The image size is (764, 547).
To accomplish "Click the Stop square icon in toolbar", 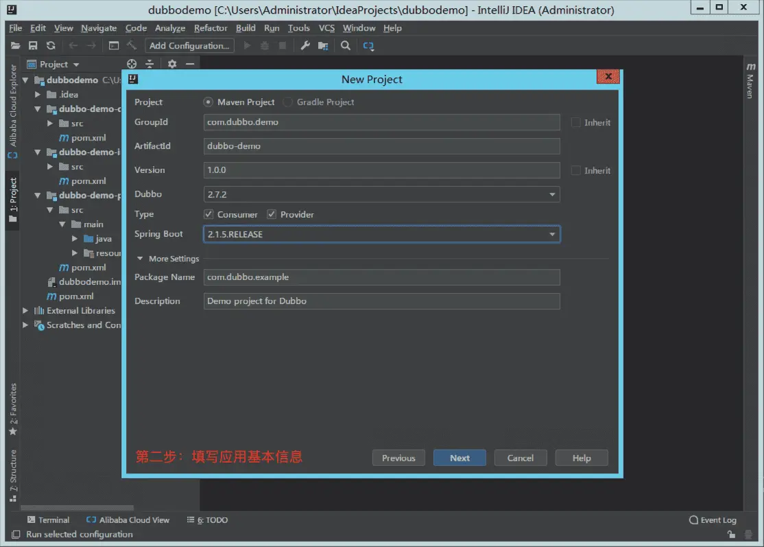I will coord(282,46).
